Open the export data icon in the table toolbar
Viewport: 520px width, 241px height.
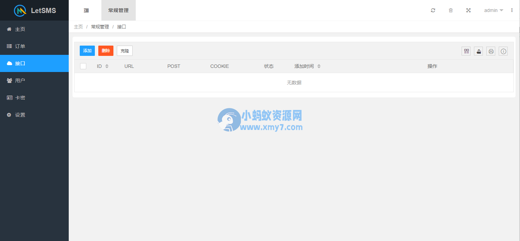click(478, 51)
